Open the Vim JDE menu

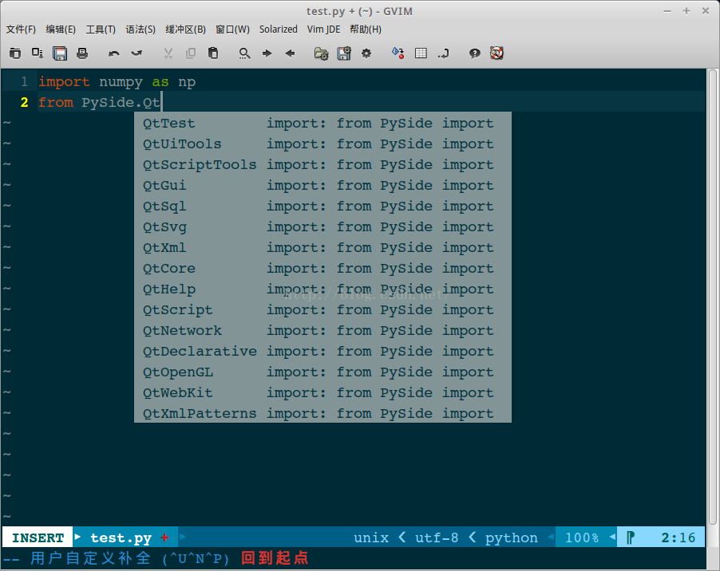click(x=324, y=30)
